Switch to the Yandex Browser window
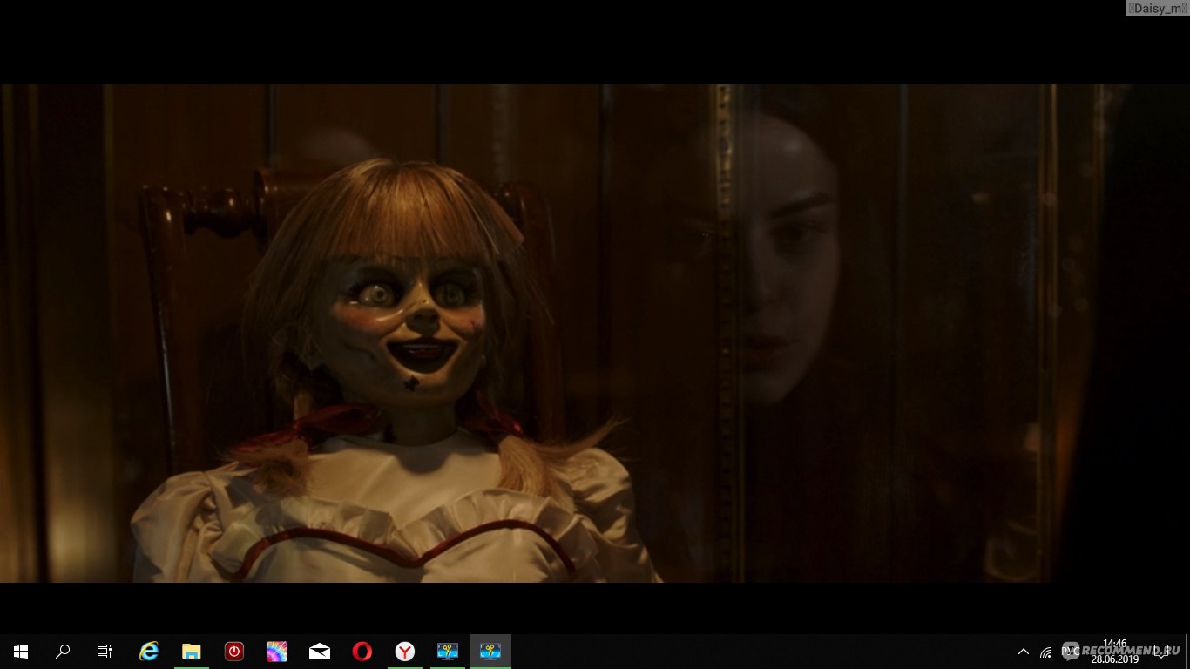The image size is (1190, 669). tap(405, 652)
